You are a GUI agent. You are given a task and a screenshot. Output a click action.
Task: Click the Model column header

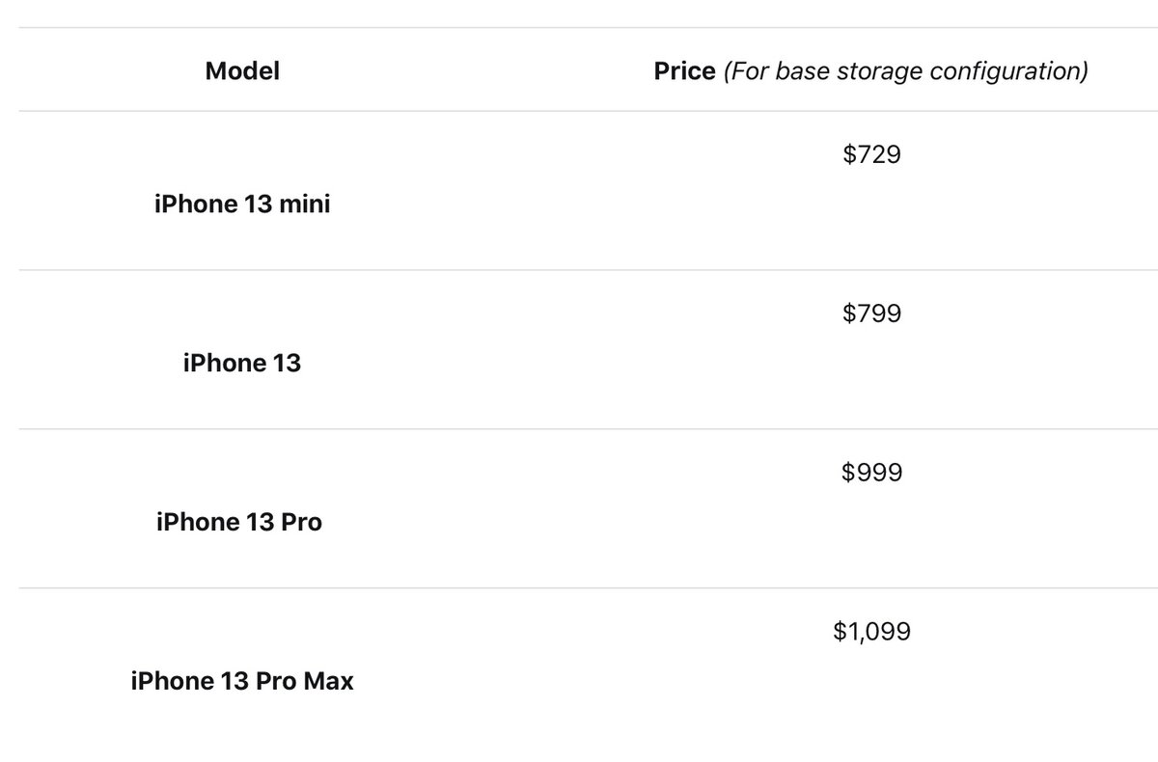point(242,70)
